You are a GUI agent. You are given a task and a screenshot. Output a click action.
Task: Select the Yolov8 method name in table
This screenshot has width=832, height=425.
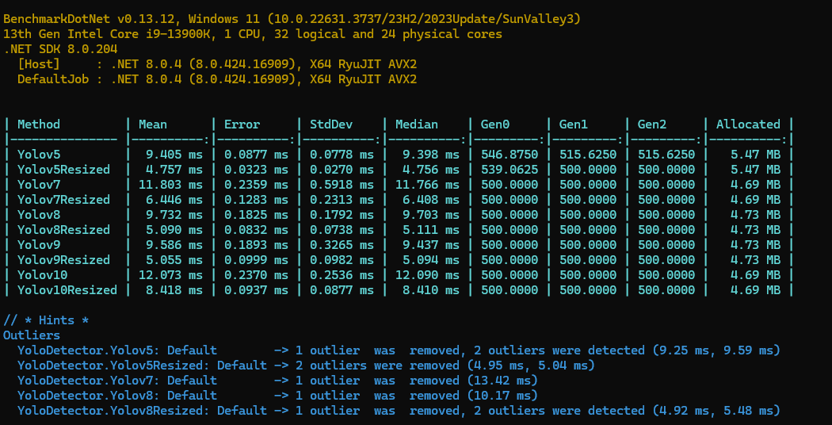click(x=39, y=215)
